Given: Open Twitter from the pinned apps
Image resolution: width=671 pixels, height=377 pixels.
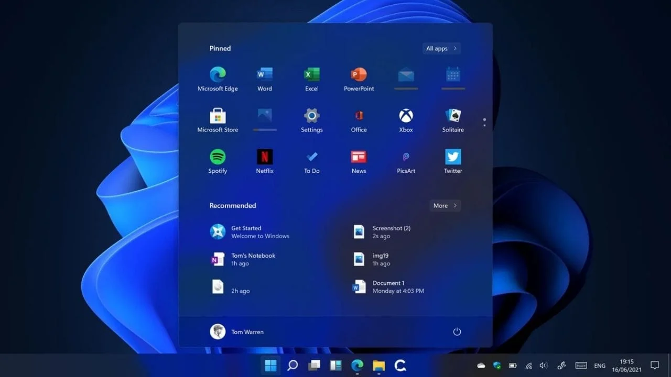Looking at the screenshot, I should (x=453, y=161).
